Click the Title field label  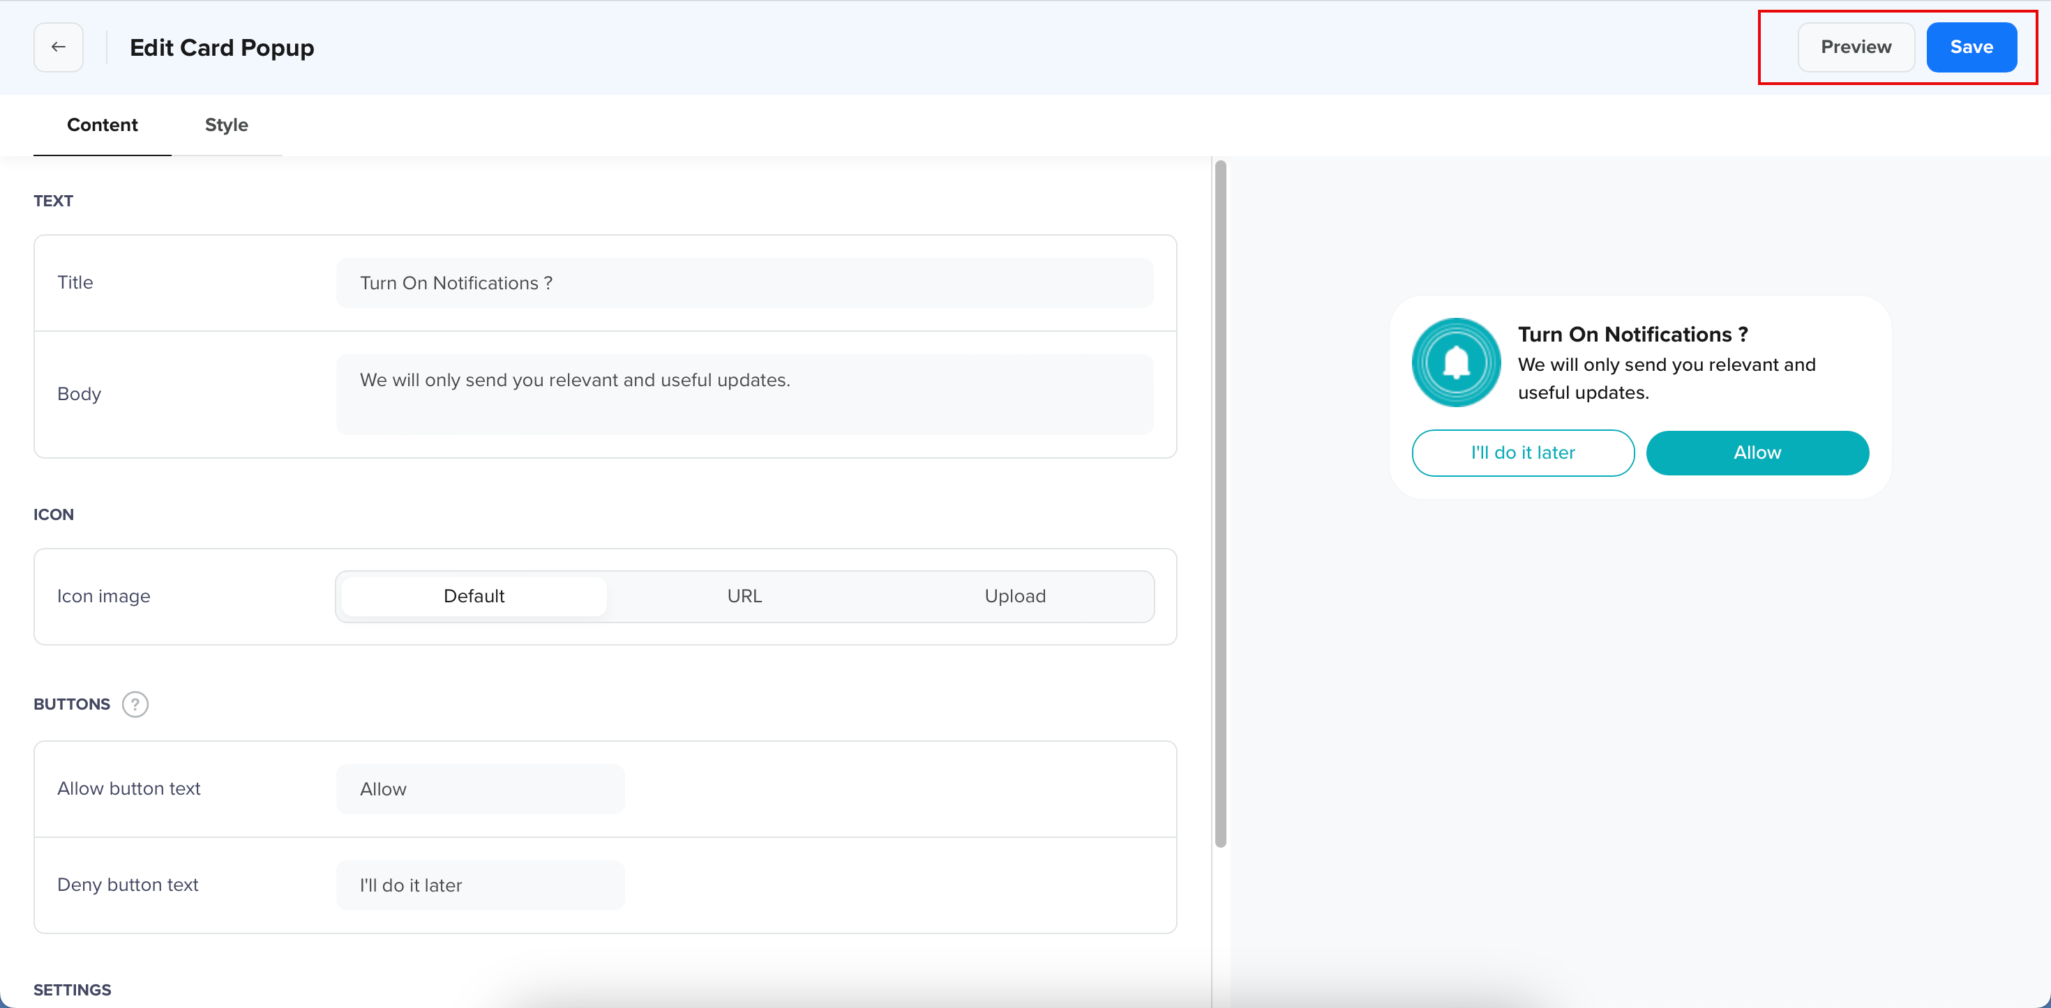coord(75,282)
